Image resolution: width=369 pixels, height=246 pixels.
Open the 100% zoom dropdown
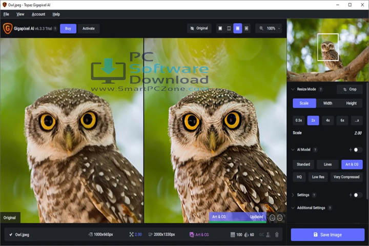coord(269,28)
